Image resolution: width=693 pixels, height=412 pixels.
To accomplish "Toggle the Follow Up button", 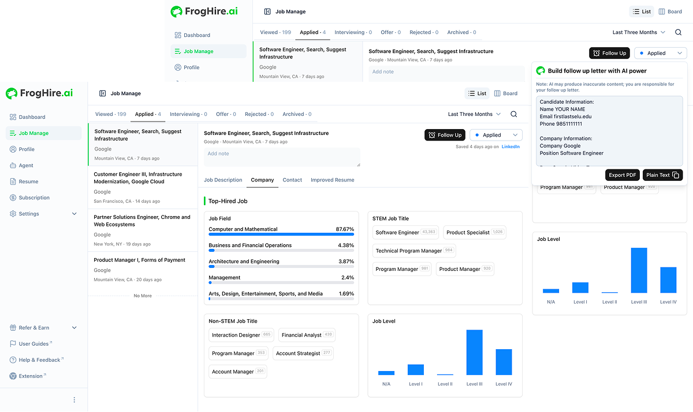I will [x=445, y=134].
